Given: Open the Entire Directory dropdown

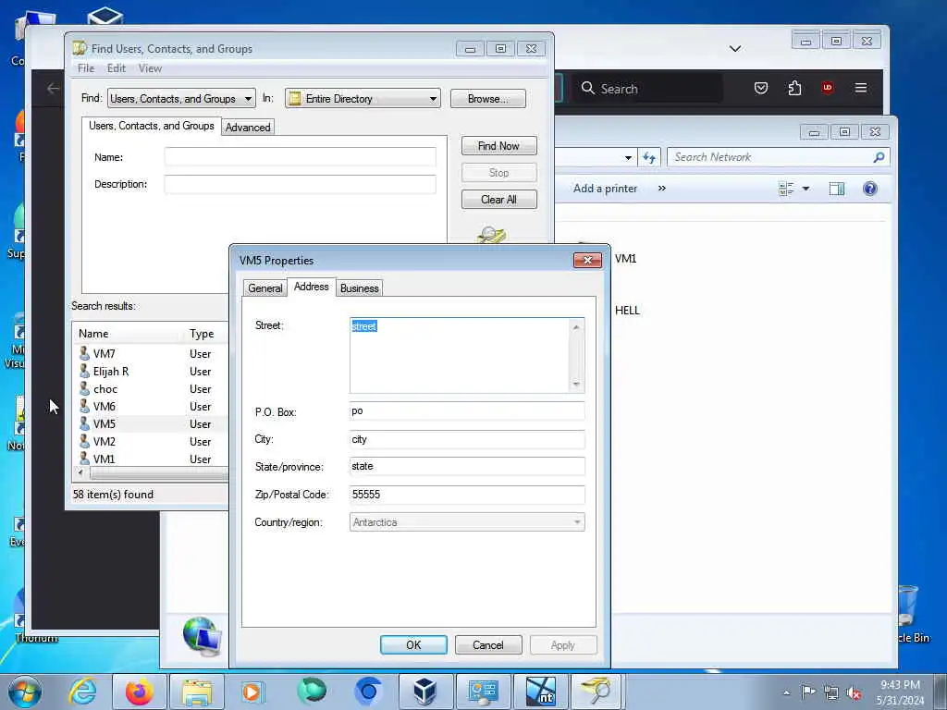Looking at the screenshot, I should (363, 98).
